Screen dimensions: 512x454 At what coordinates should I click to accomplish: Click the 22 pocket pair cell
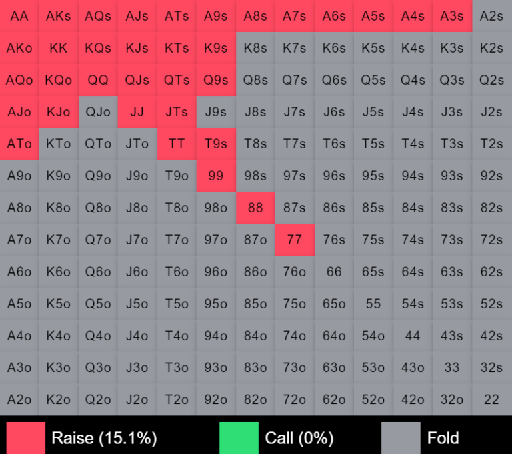tap(492, 399)
